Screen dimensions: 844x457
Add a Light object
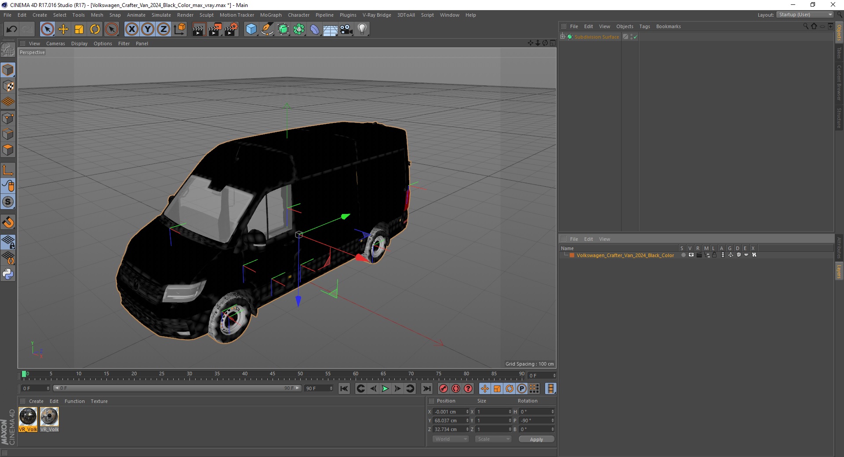pos(362,29)
